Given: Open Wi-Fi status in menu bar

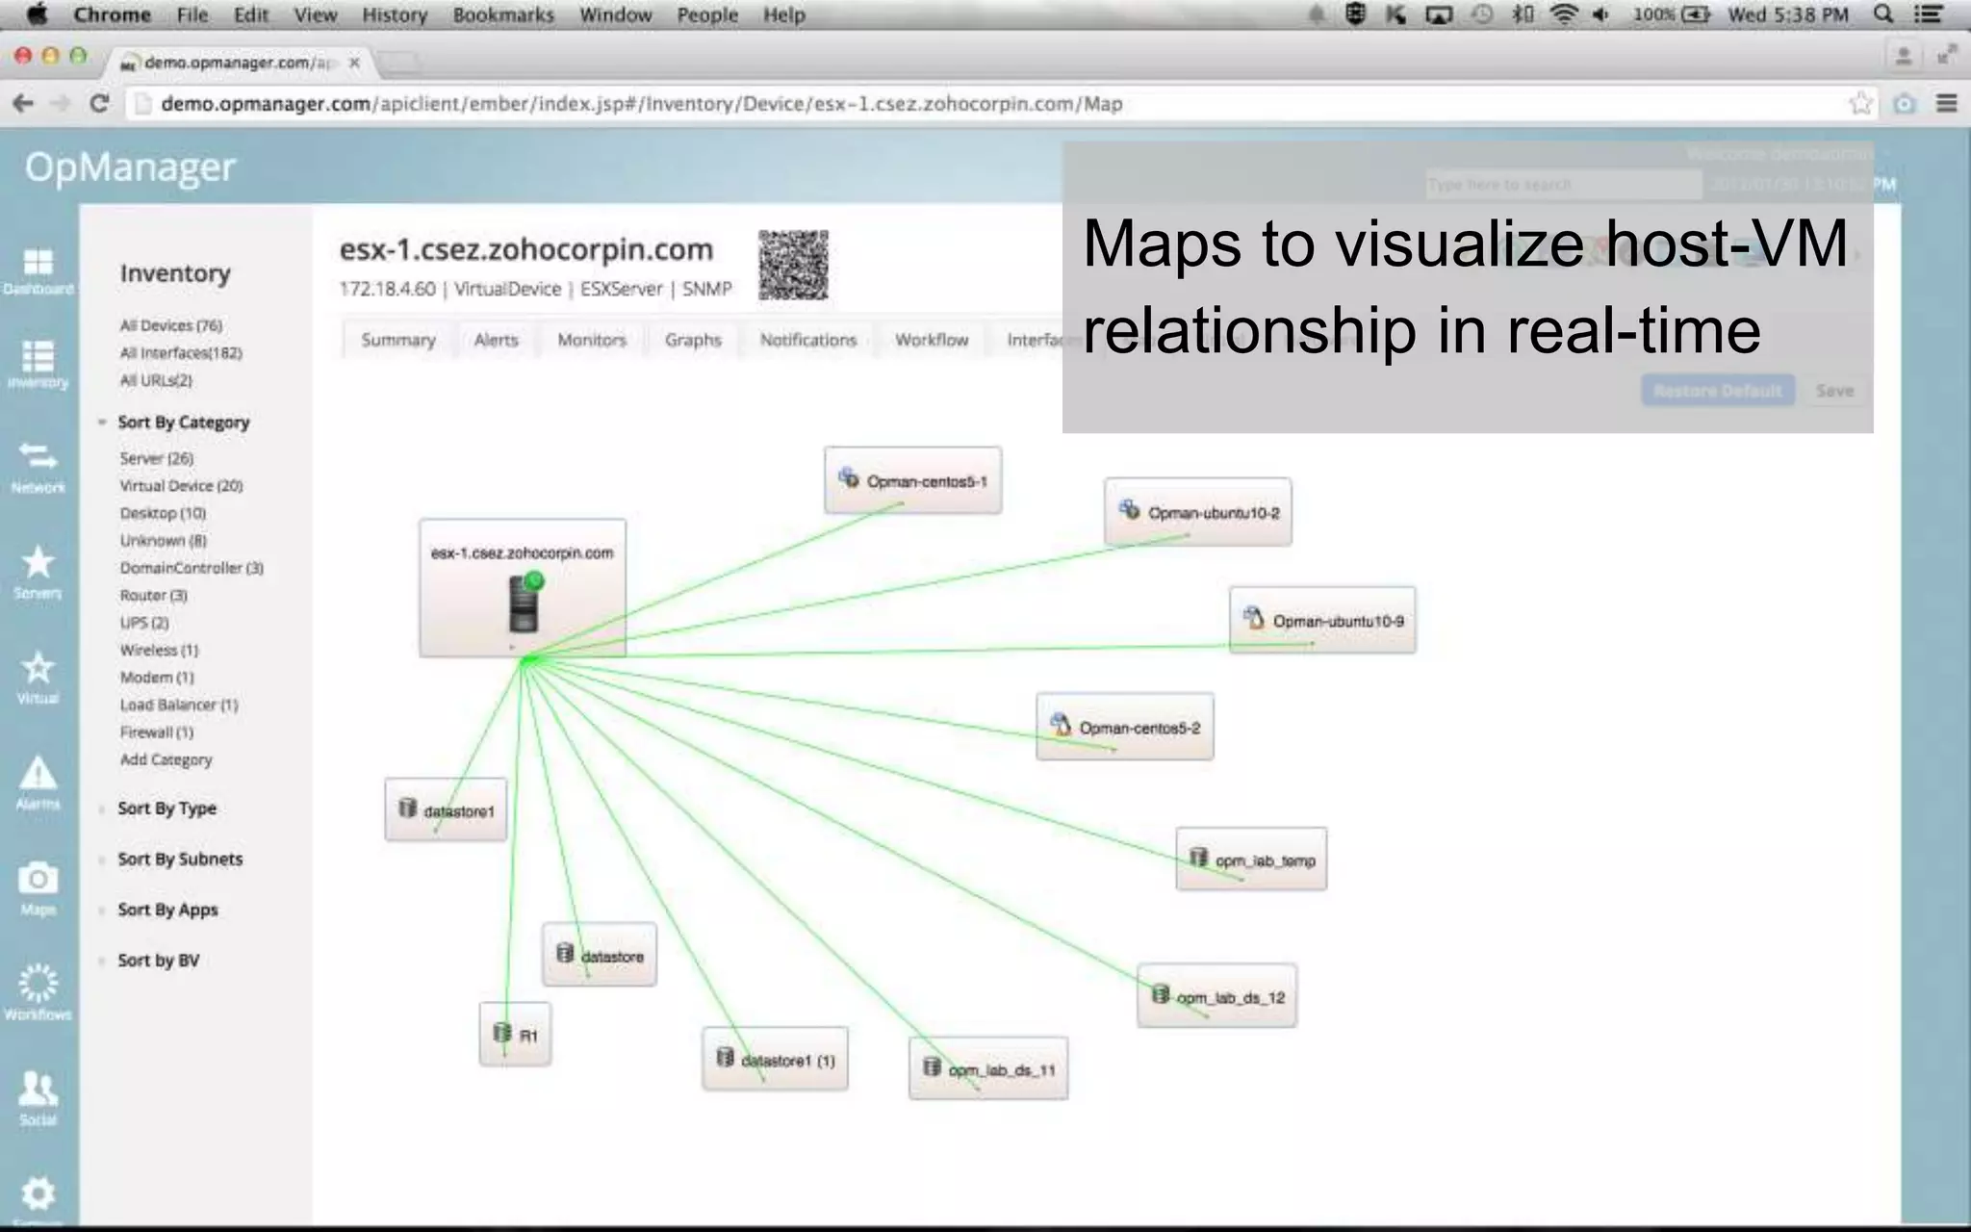Looking at the screenshot, I should (1565, 14).
